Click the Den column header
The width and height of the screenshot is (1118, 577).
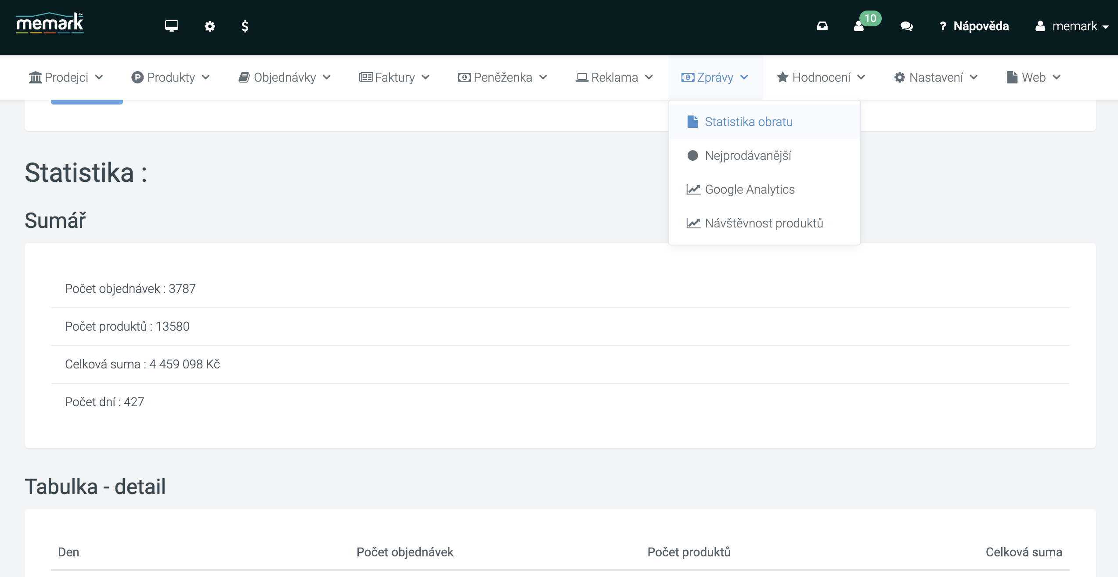(69, 552)
